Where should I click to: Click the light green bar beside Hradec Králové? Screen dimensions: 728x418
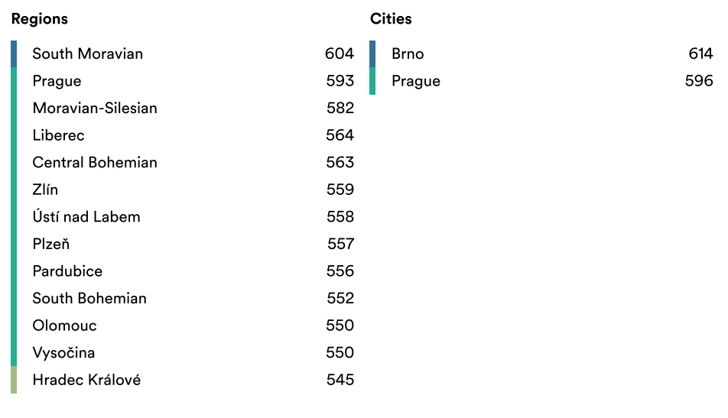click(14, 380)
